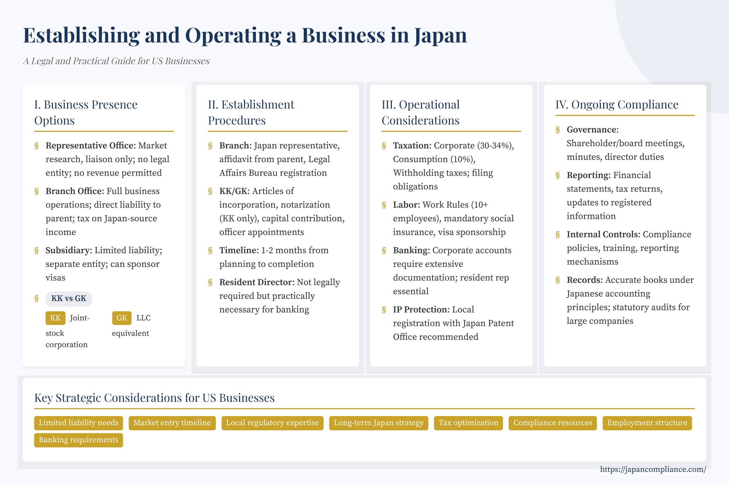Click the section symbol beside Records
The height and width of the screenshot is (485, 729).
[x=558, y=280]
